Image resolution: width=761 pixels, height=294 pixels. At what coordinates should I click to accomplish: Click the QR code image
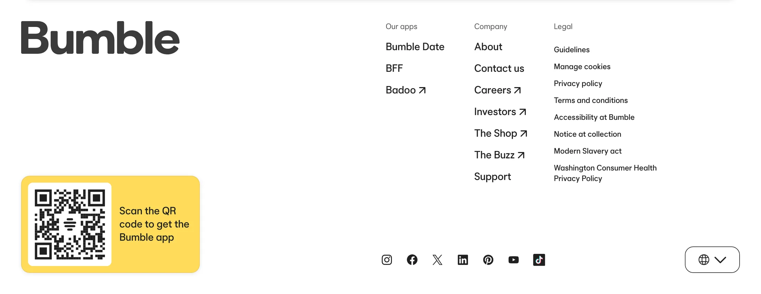click(x=70, y=224)
